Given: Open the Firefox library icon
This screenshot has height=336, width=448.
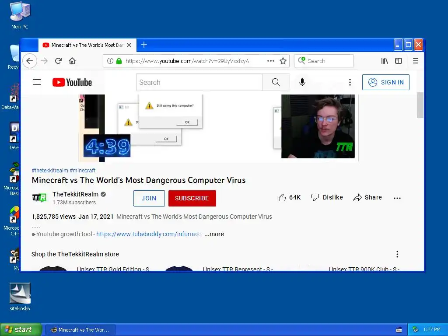Looking at the screenshot, I should click(x=385, y=61).
